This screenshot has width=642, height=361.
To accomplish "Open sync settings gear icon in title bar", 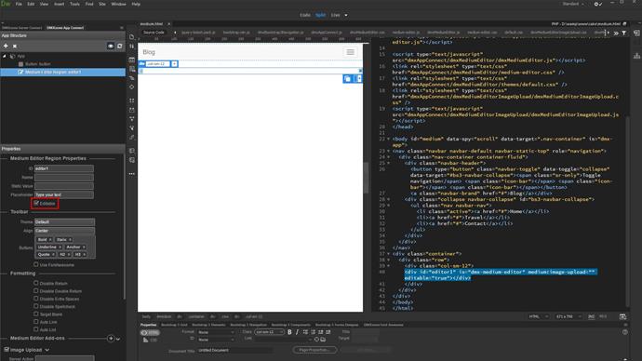I will pos(597,4).
